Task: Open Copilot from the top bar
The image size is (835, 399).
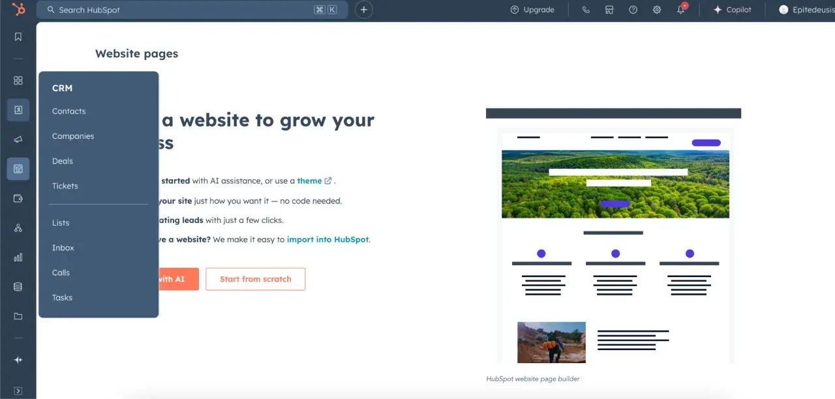Action: point(733,10)
